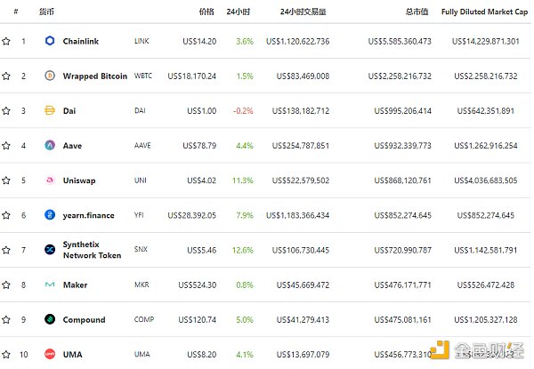Click the Maker logo icon
Viewport: 534px width, 369px height.
[x=50, y=285]
